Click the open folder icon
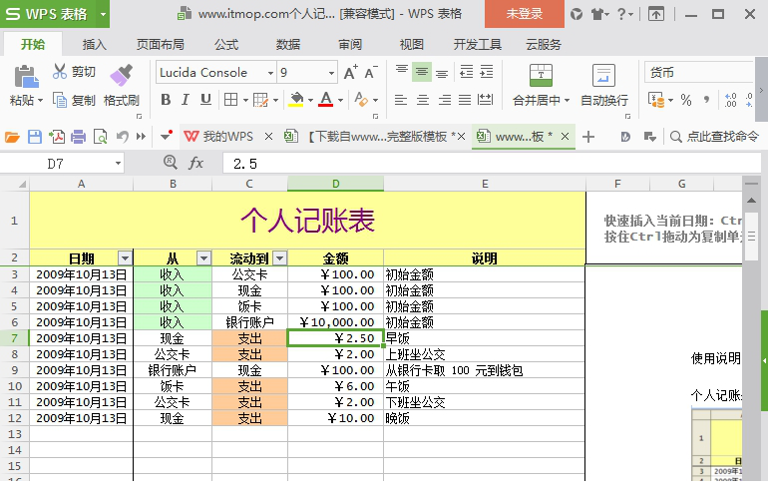 pyautogui.click(x=12, y=137)
